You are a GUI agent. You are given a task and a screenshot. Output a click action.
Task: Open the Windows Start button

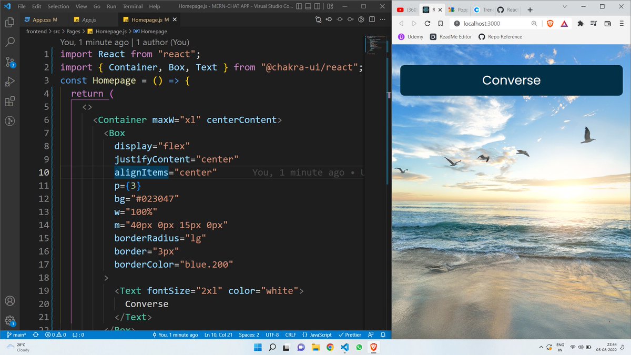[x=258, y=347]
